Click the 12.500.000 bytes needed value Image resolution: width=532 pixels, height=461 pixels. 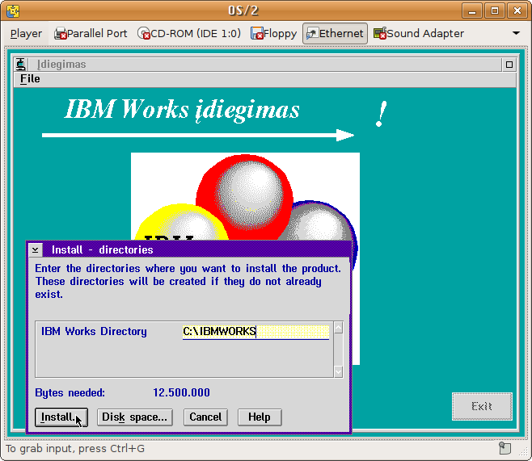[182, 392]
